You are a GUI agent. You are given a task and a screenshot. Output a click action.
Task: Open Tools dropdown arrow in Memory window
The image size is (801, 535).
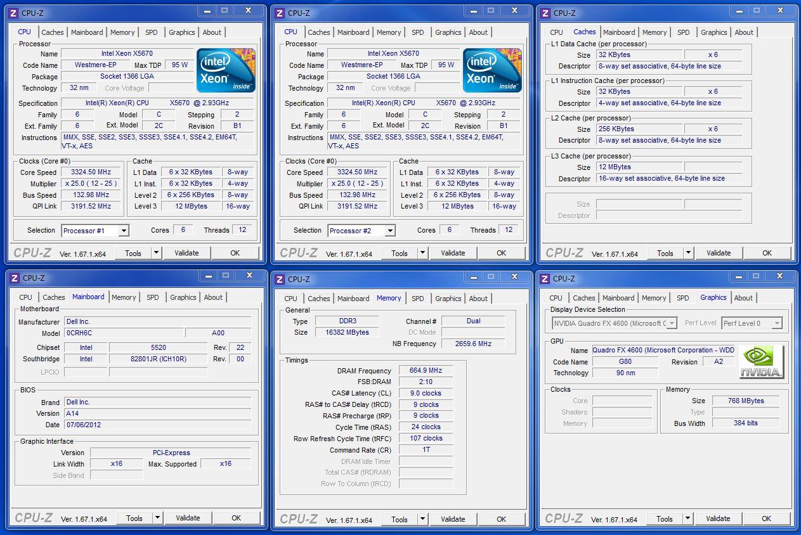coord(422,519)
